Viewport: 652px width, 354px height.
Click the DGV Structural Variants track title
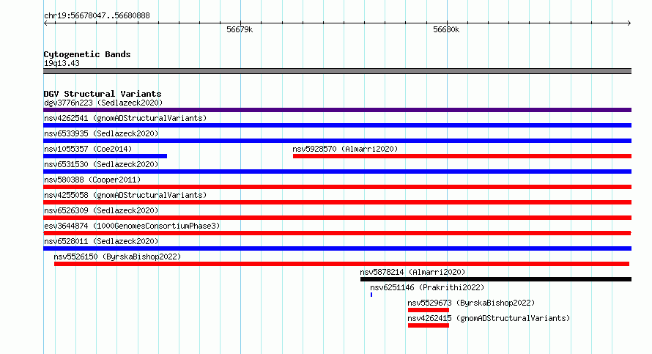[x=103, y=94]
